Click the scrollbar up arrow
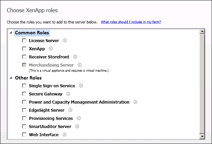The image size is (212, 144). [202, 32]
